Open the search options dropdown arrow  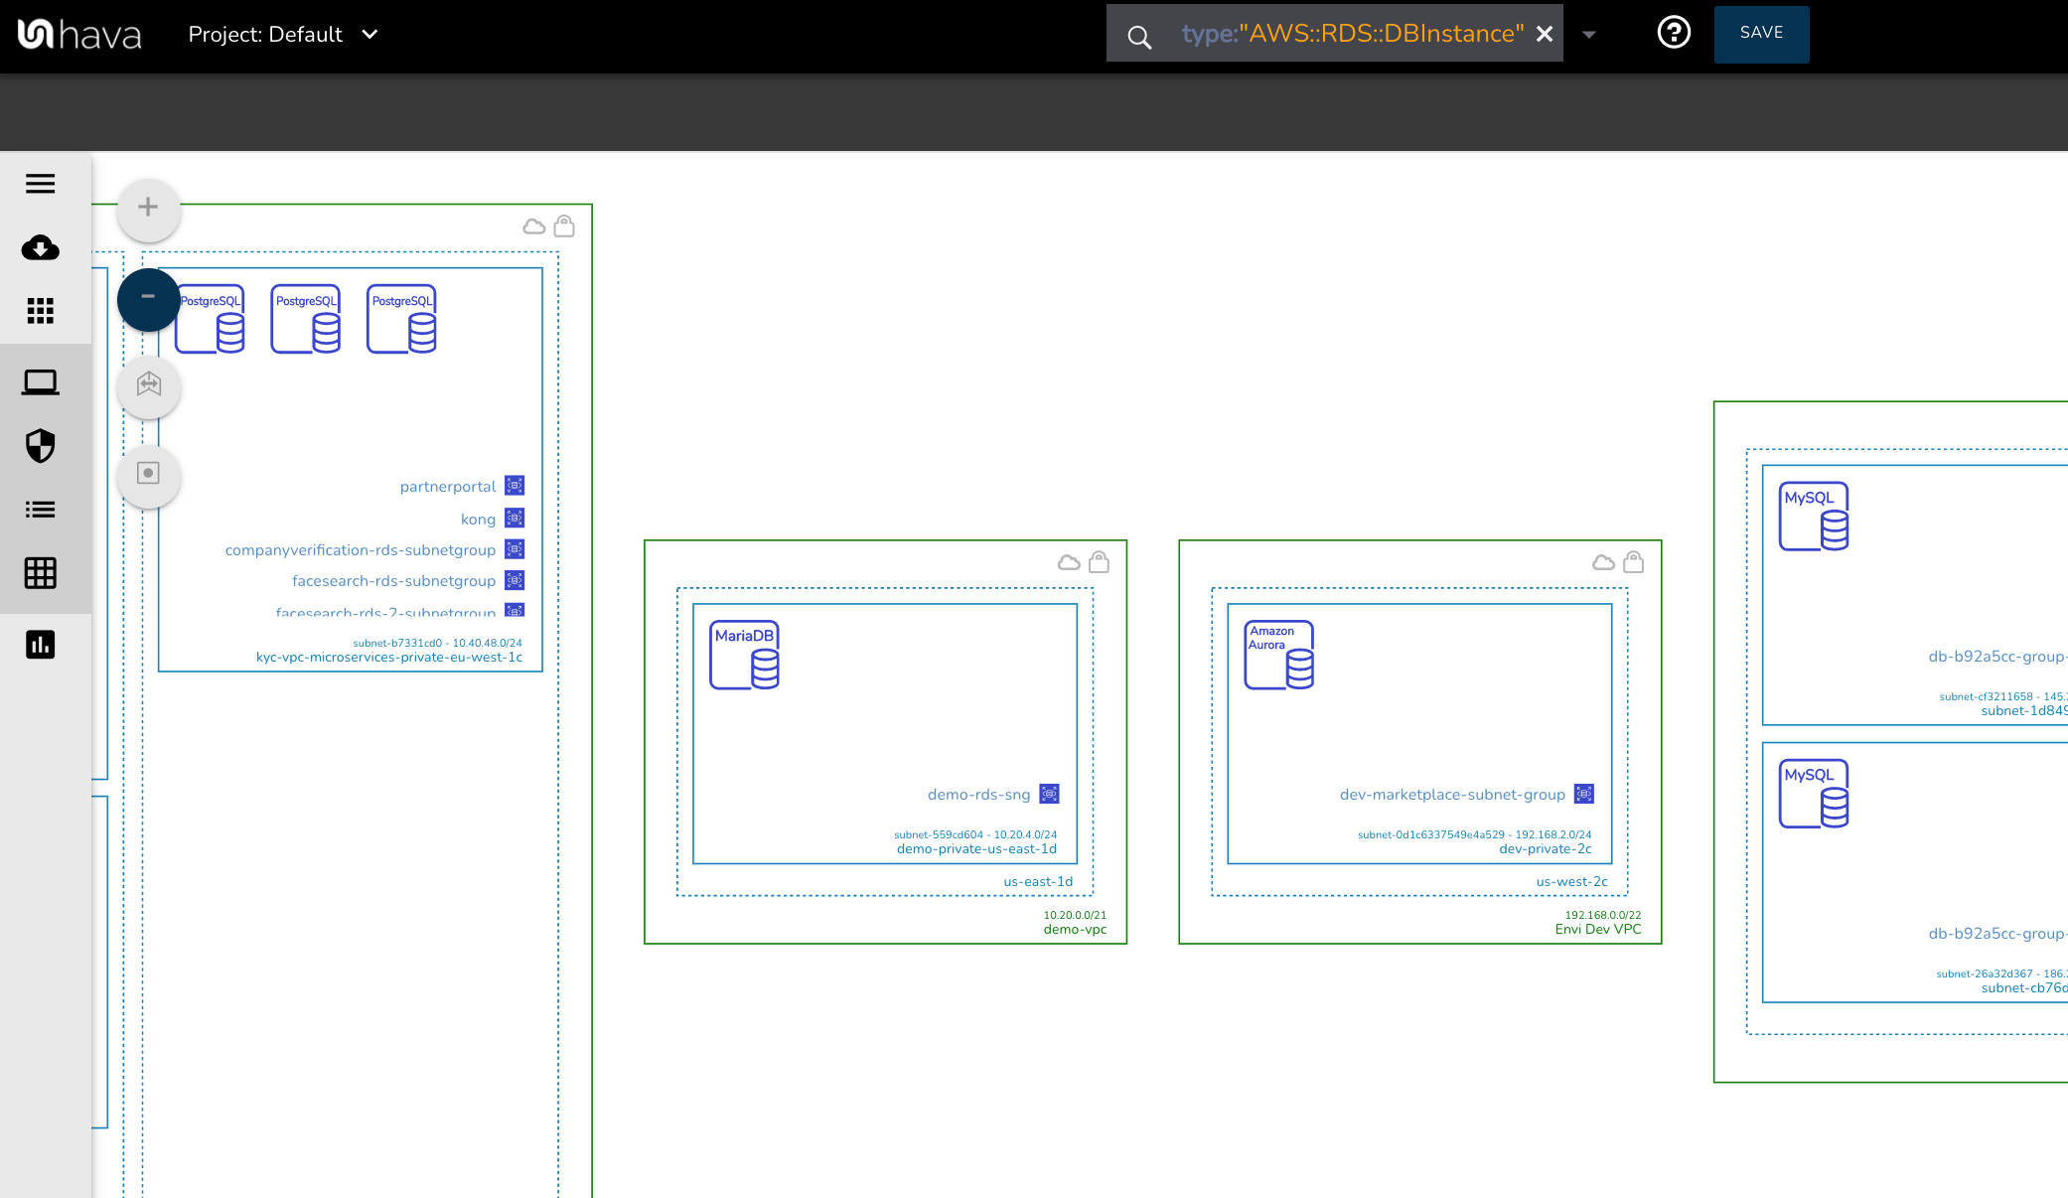pyautogui.click(x=1589, y=35)
